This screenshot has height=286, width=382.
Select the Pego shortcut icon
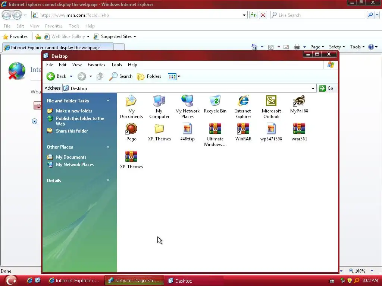[x=131, y=128]
